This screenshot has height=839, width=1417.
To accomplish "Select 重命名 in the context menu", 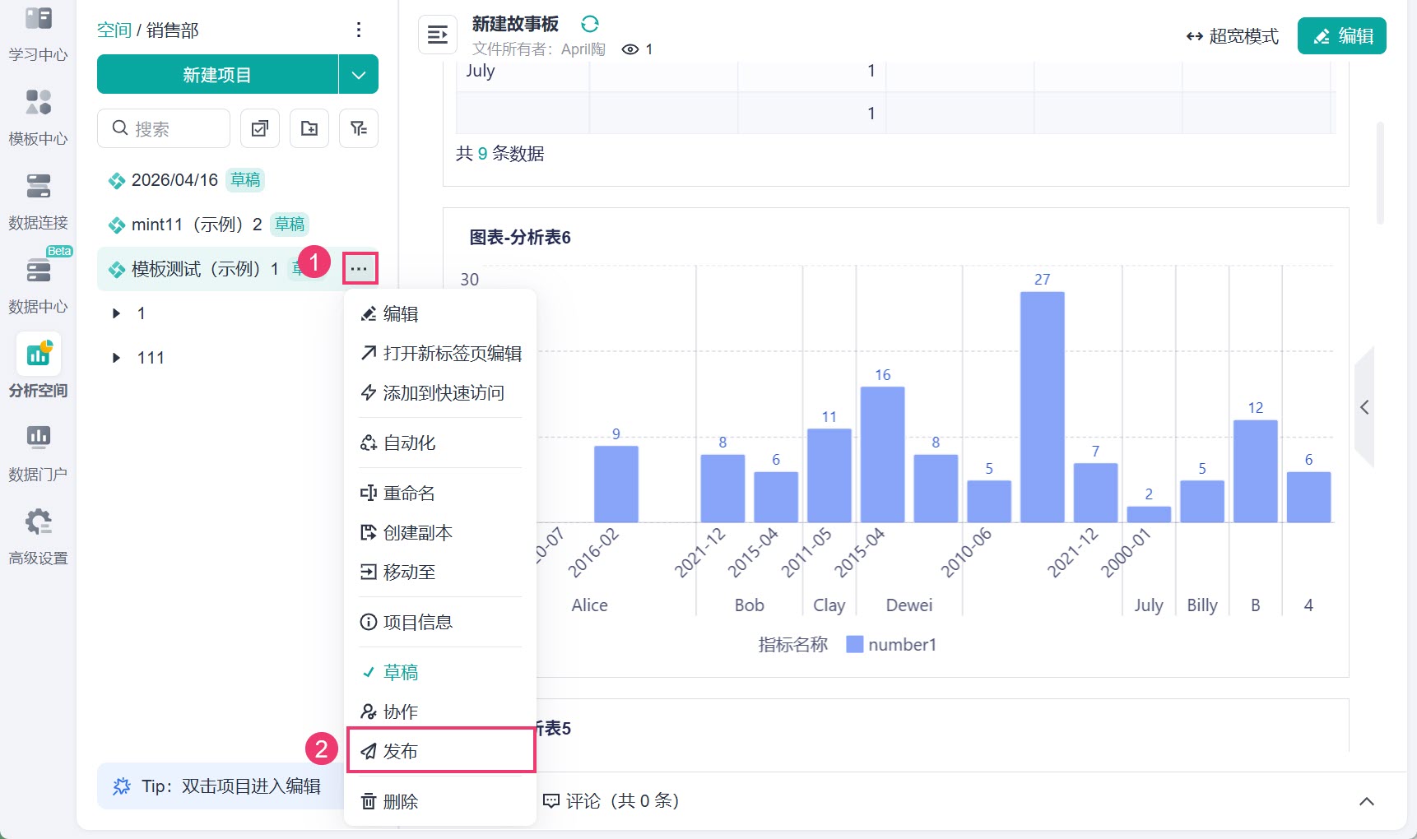I will [x=440, y=493].
